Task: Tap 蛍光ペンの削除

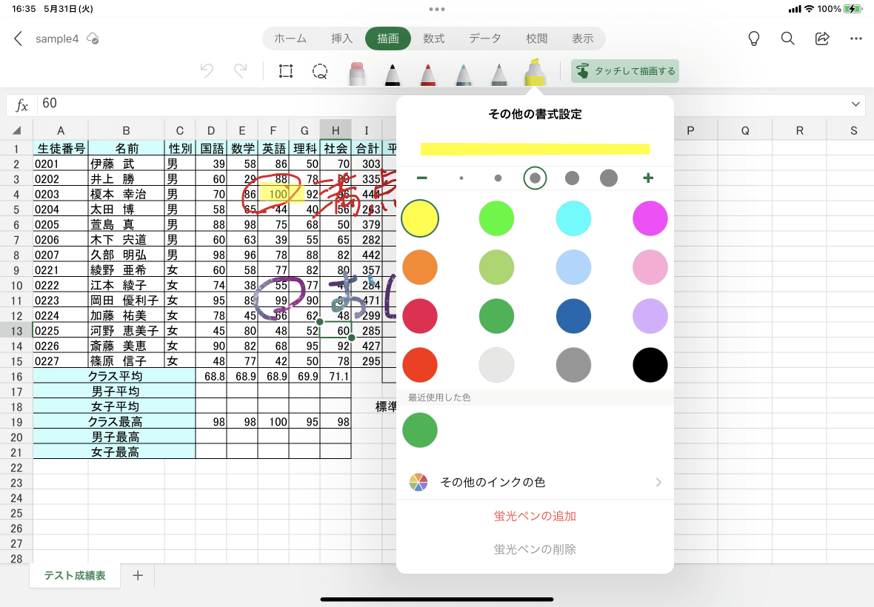Action: (535, 550)
